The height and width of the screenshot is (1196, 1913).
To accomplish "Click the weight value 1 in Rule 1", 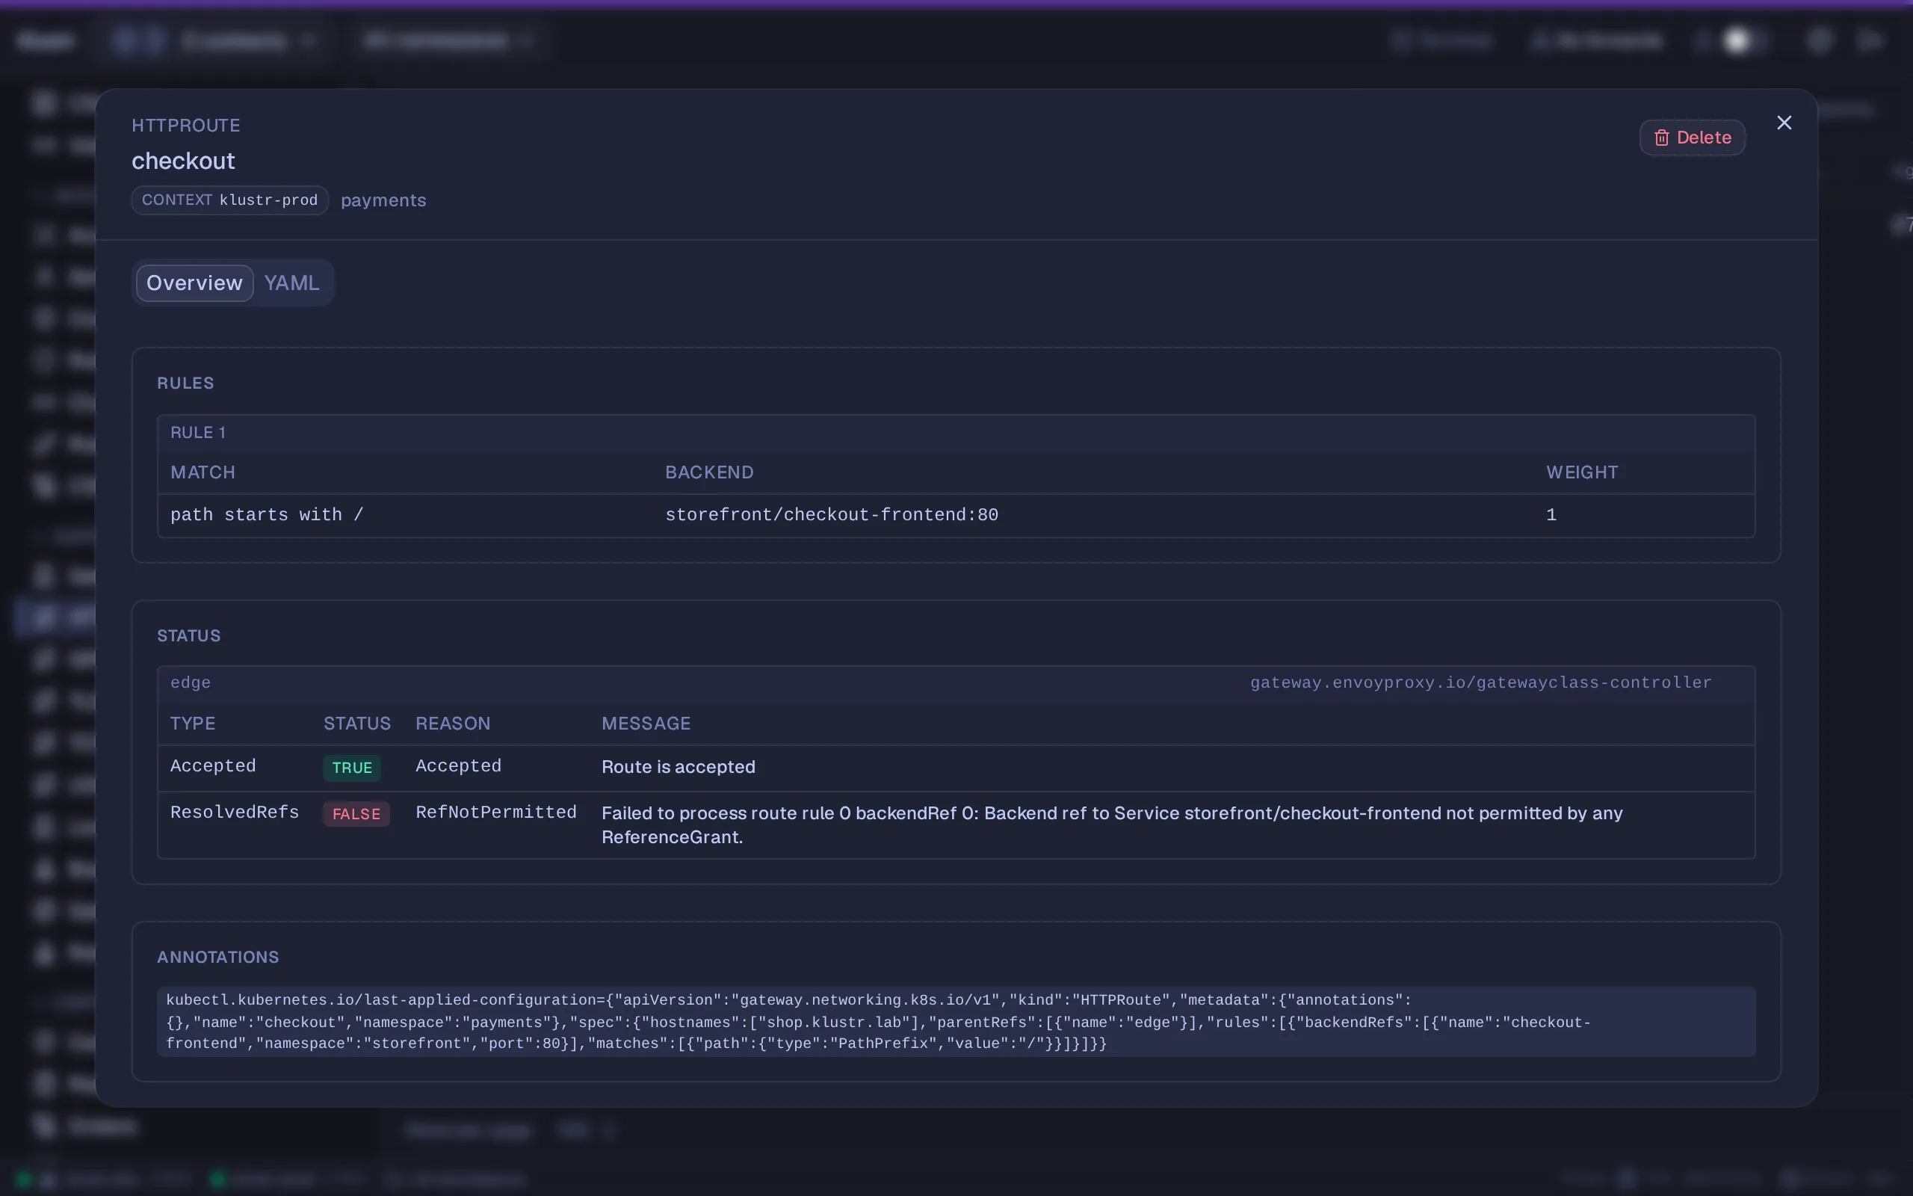I will (x=1551, y=515).
